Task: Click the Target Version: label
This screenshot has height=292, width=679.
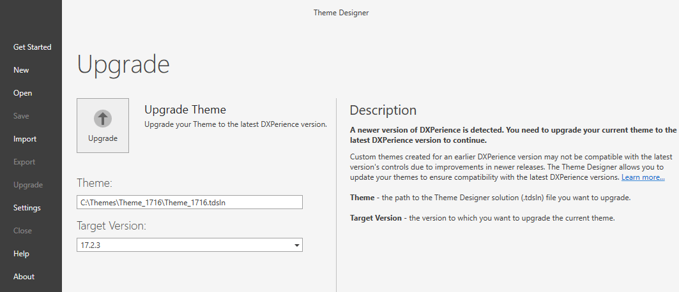Action: (x=111, y=226)
